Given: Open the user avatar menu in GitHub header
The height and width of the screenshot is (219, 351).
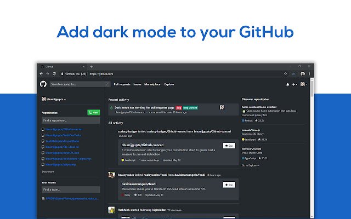Looking at the screenshot, I should tap(303, 84).
